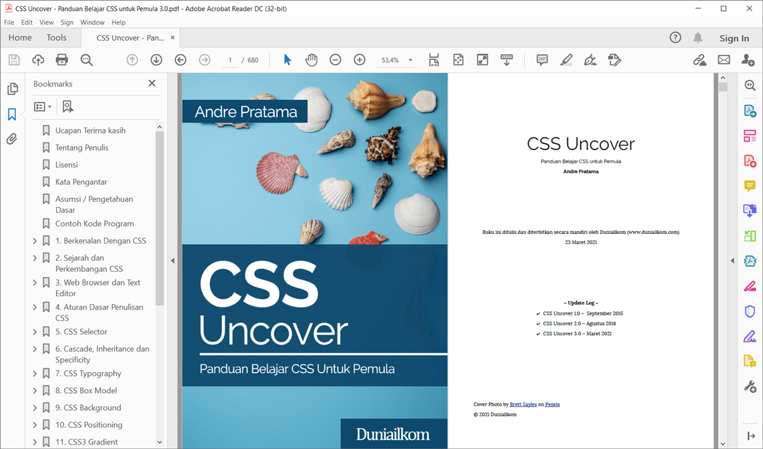Open the Window menu
The image size is (763, 449).
(x=93, y=22)
